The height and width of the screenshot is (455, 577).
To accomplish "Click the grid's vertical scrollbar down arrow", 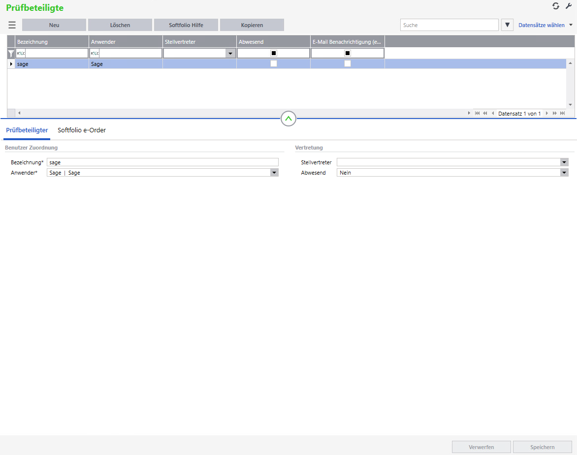I will tap(570, 104).
